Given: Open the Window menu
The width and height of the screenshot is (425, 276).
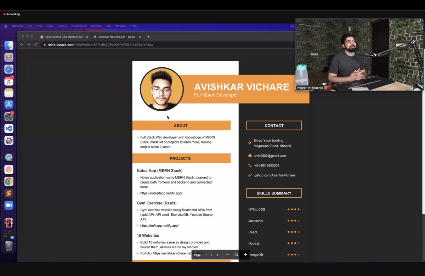Looking at the screenshot, I should tap(120, 26).
